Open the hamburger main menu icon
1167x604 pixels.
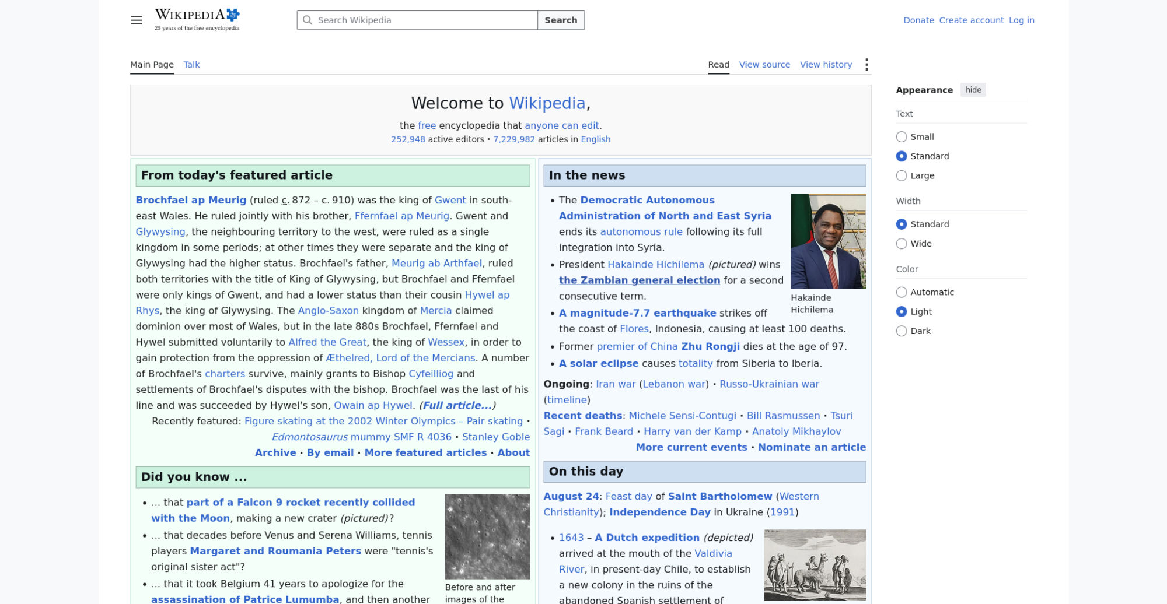coord(136,20)
